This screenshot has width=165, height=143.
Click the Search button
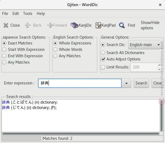[x=141, y=83]
